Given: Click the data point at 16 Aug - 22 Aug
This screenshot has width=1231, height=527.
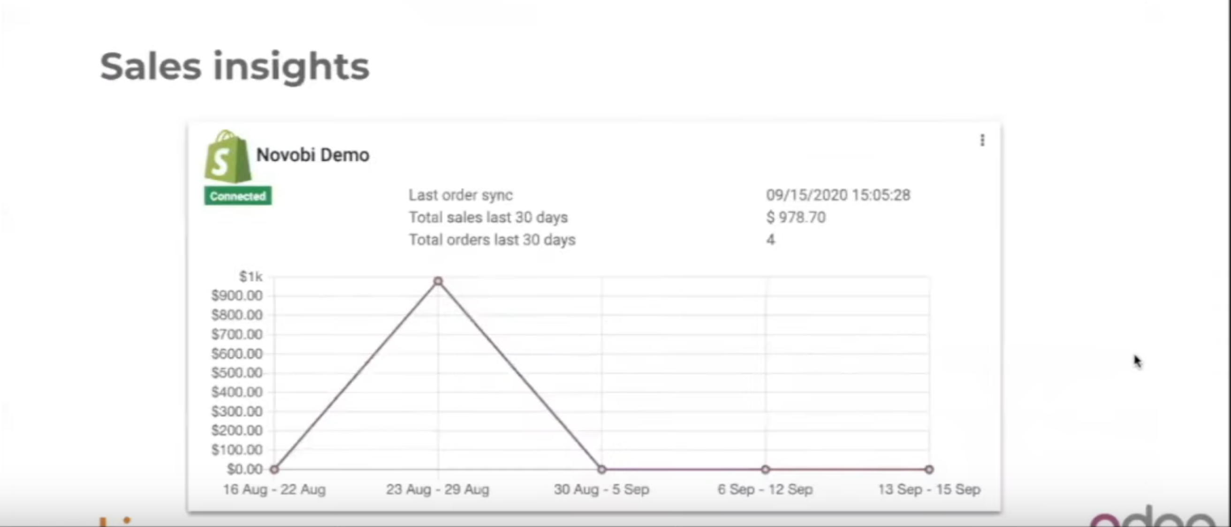Looking at the screenshot, I should pyautogui.click(x=274, y=469).
